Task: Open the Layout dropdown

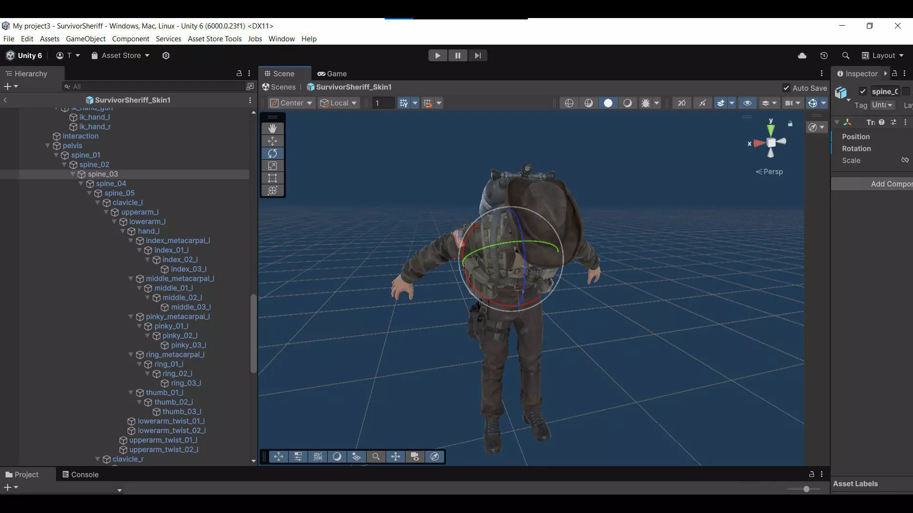Action: (x=883, y=56)
